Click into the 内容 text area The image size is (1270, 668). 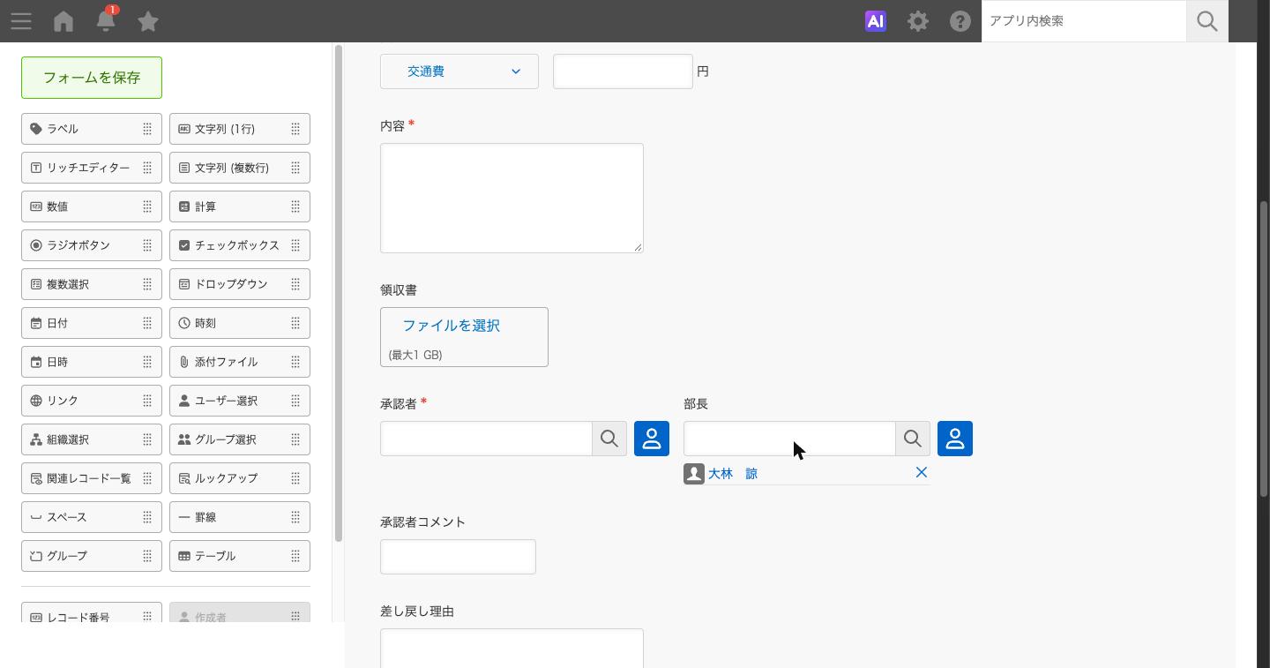[512, 198]
